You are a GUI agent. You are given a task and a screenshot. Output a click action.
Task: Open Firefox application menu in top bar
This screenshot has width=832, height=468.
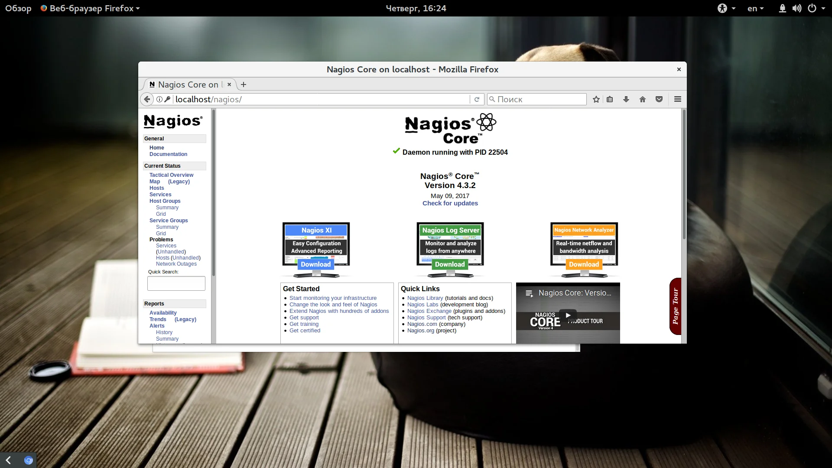(x=91, y=8)
